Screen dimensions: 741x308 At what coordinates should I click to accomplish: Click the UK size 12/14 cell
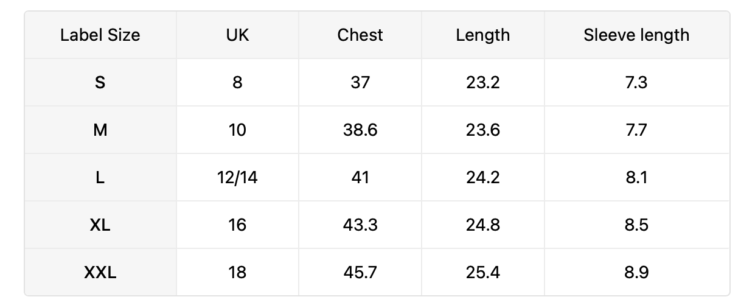[237, 177]
